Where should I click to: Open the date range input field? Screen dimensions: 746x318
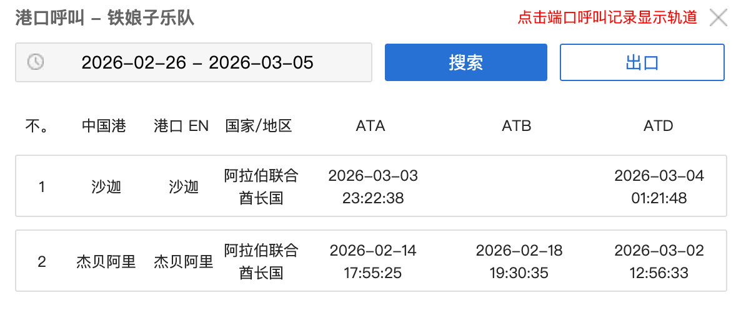197,62
